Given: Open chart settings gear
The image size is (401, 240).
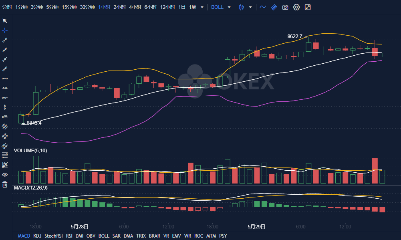Looking at the screenshot, I should point(296,7).
